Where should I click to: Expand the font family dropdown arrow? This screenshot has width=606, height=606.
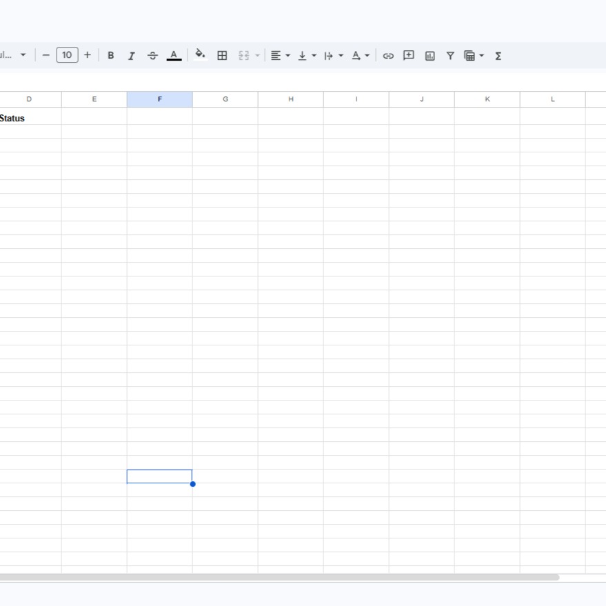(x=23, y=55)
